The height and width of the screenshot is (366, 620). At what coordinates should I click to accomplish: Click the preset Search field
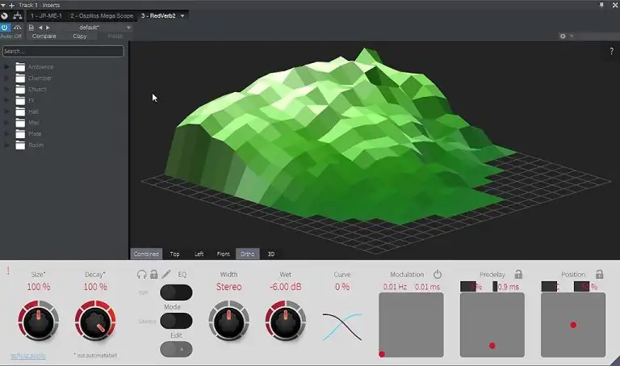tap(63, 51)
